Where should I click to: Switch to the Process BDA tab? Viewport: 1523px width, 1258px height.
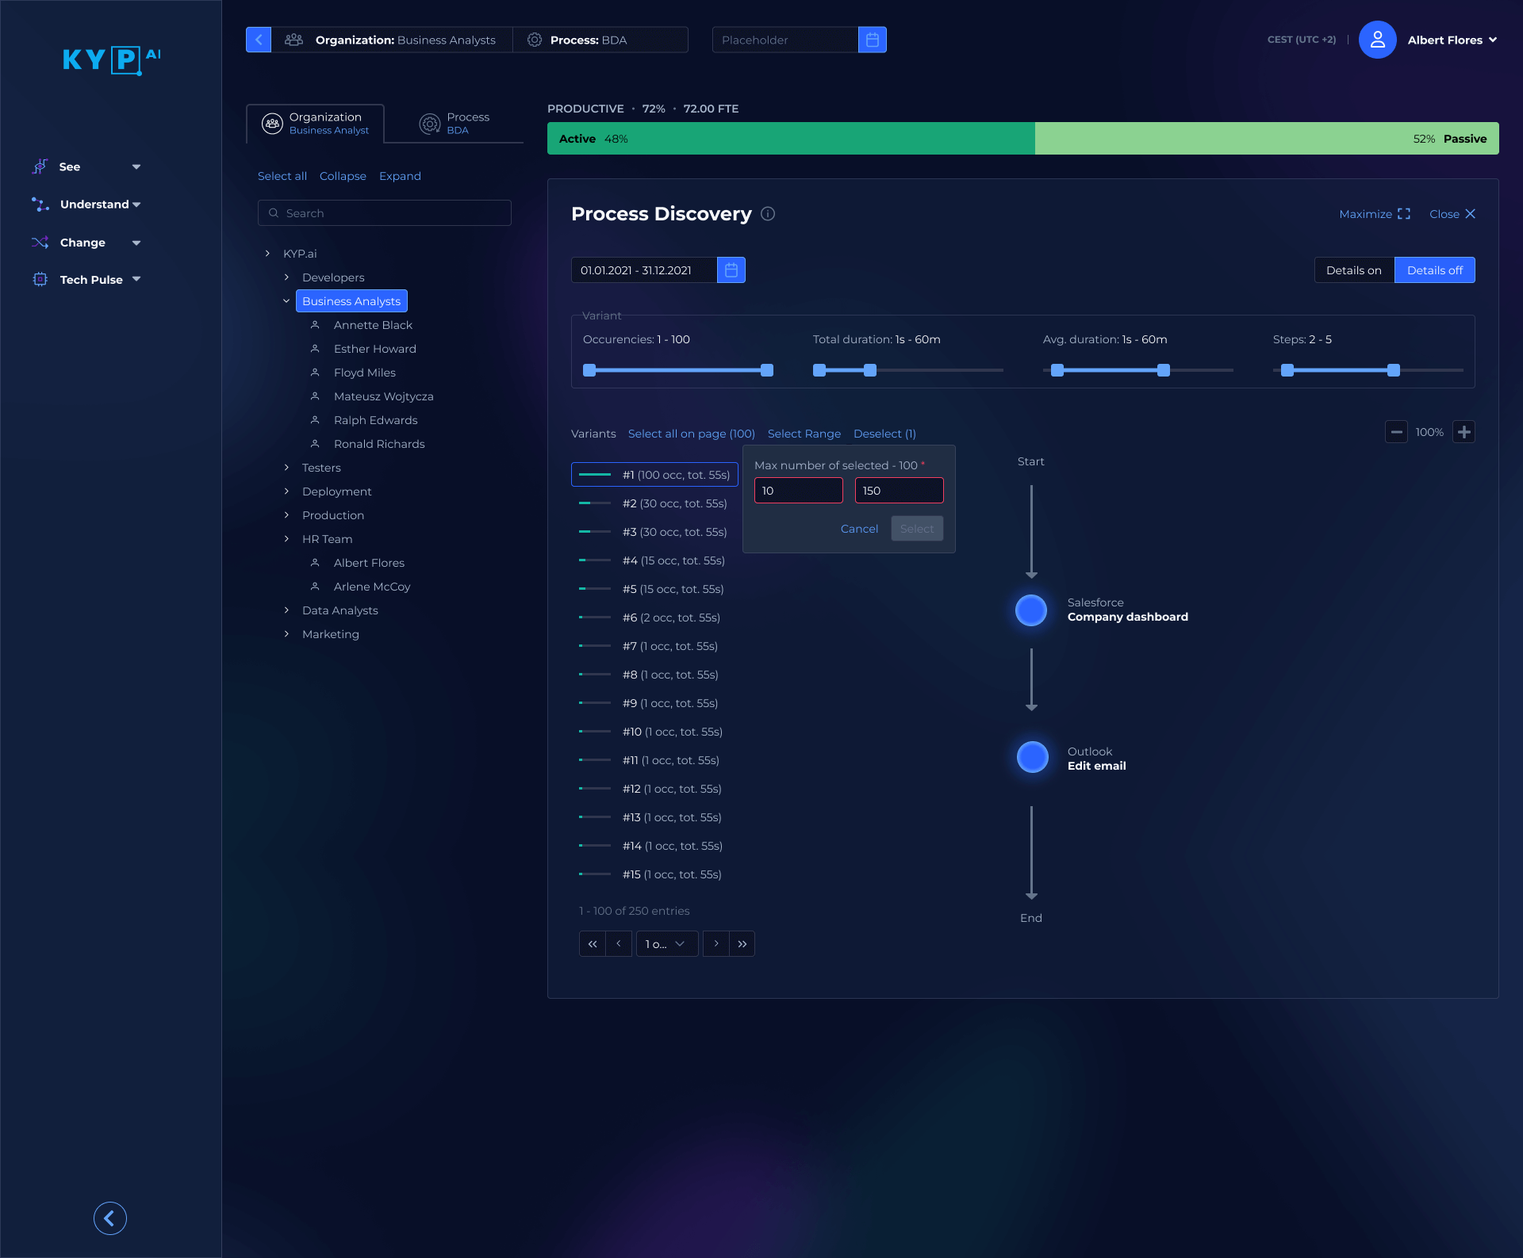click(455, 124)
